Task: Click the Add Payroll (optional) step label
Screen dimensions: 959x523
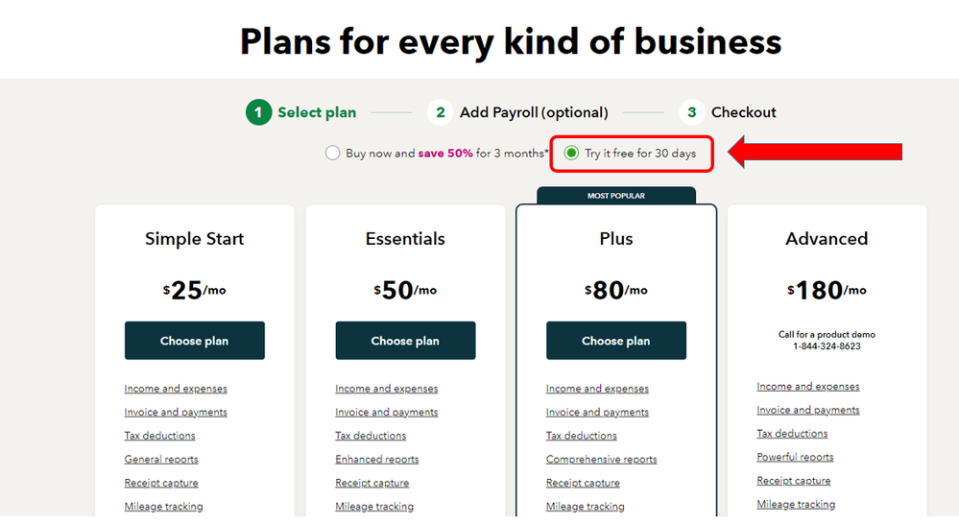Action: [534, 112]
